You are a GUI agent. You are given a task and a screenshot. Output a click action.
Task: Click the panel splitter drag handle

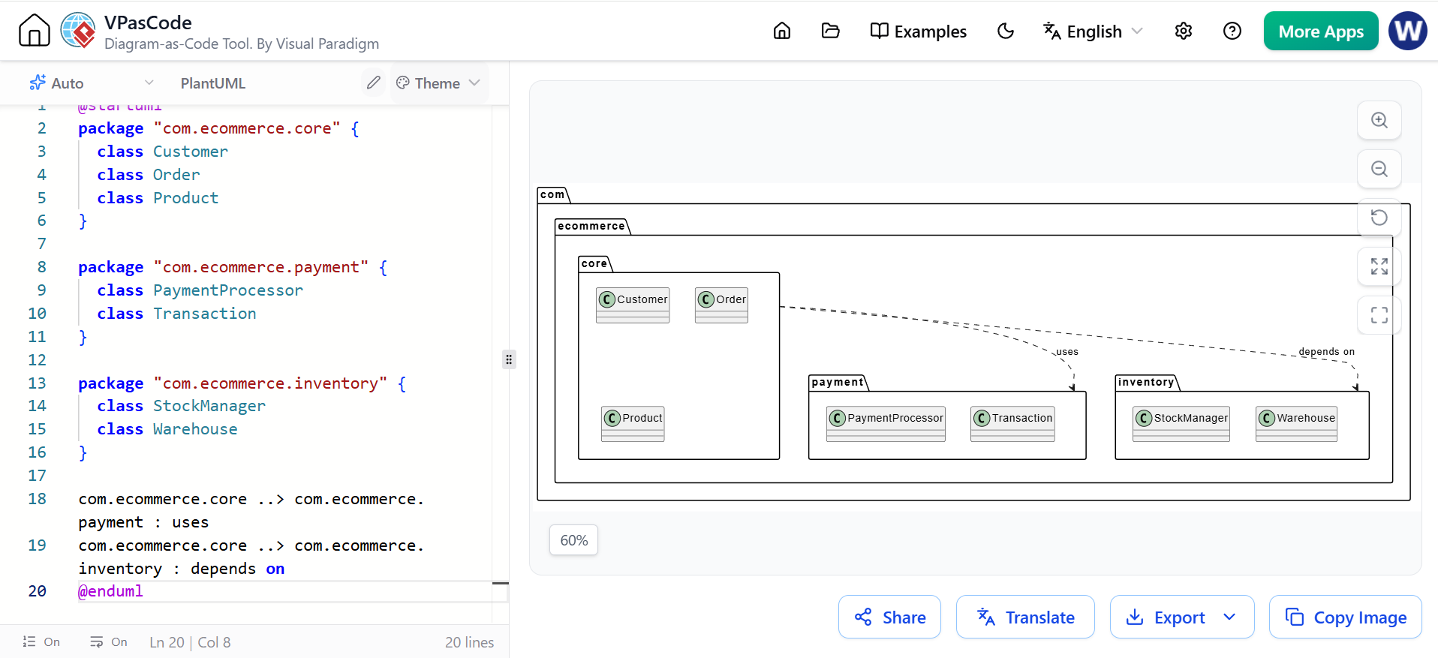[x=509, y=359]
